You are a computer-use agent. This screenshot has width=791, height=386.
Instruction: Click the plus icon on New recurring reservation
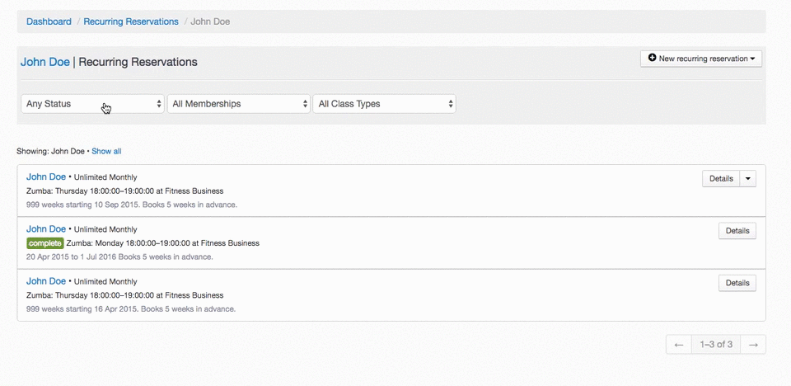click(x=653, y=59)
